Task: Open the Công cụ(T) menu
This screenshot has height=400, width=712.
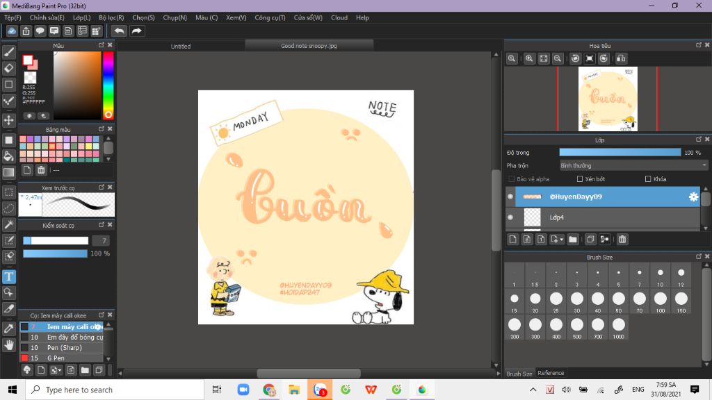Action: (x=270, y=17)
